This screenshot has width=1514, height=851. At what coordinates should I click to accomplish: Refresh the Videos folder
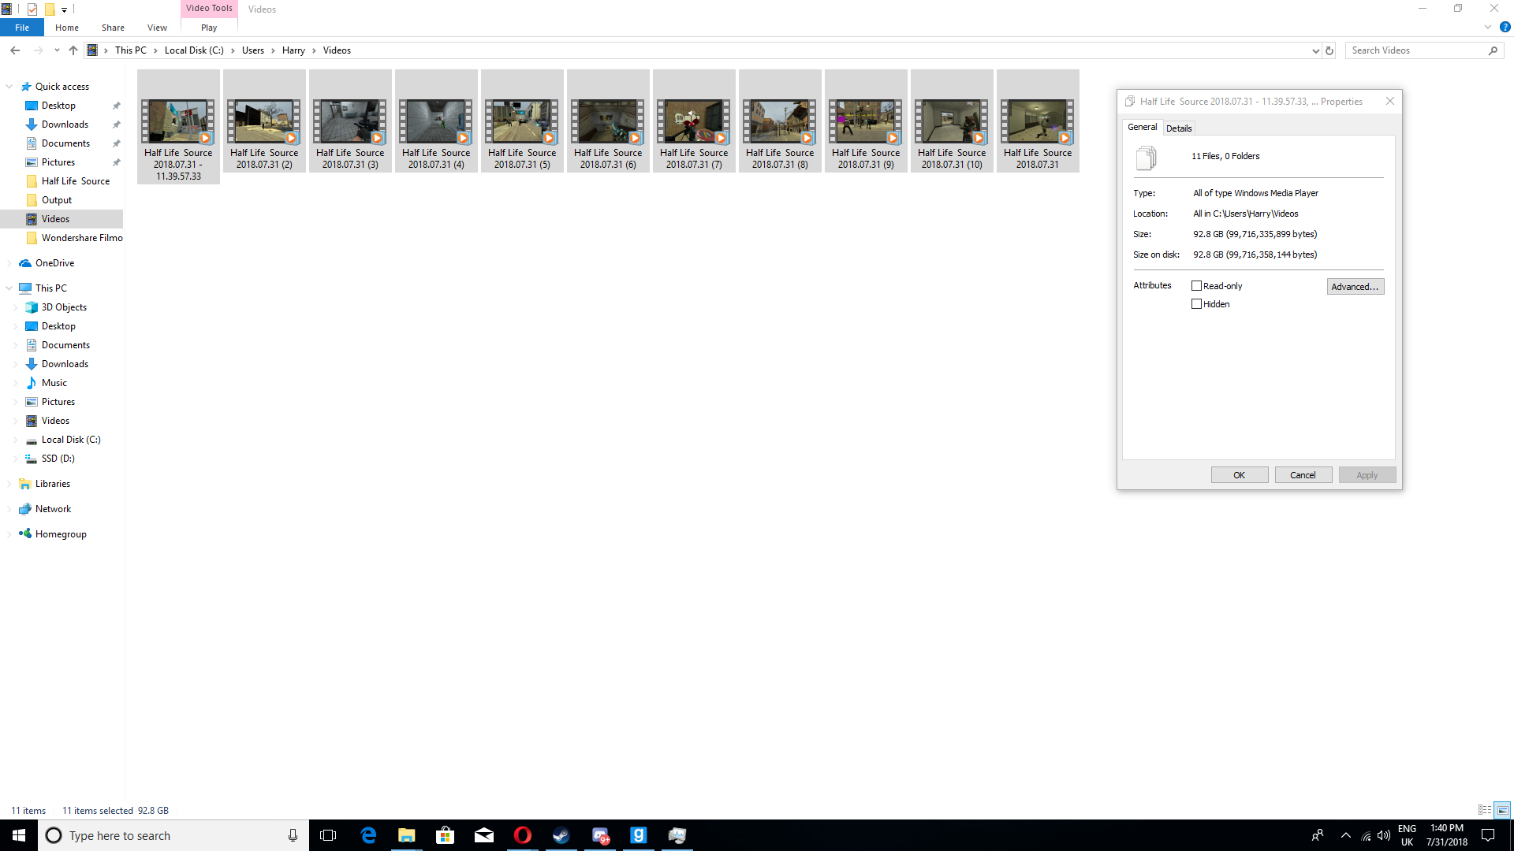coord(1329,50)
